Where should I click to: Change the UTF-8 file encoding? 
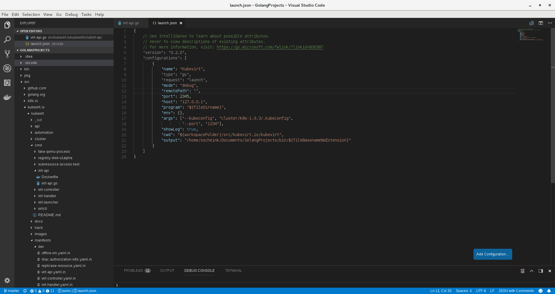coord(481,291)
